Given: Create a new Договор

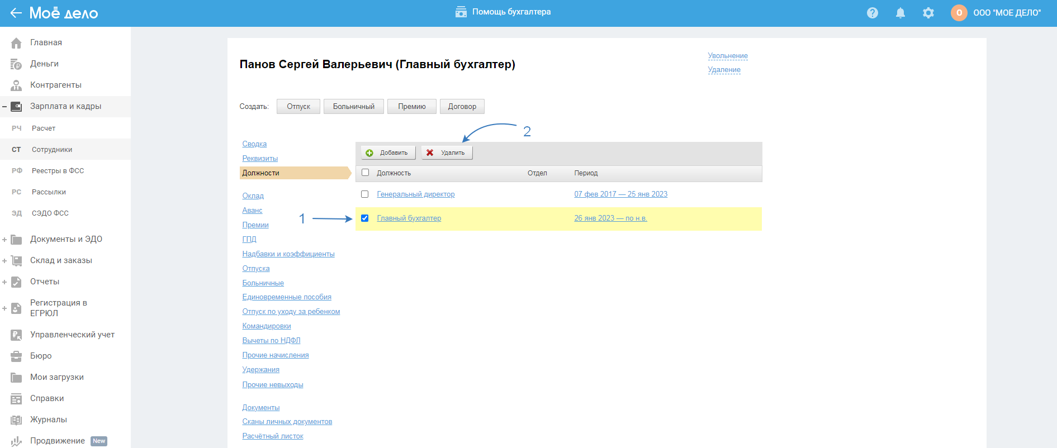Looking at the screenshot, I should point(462,107).
